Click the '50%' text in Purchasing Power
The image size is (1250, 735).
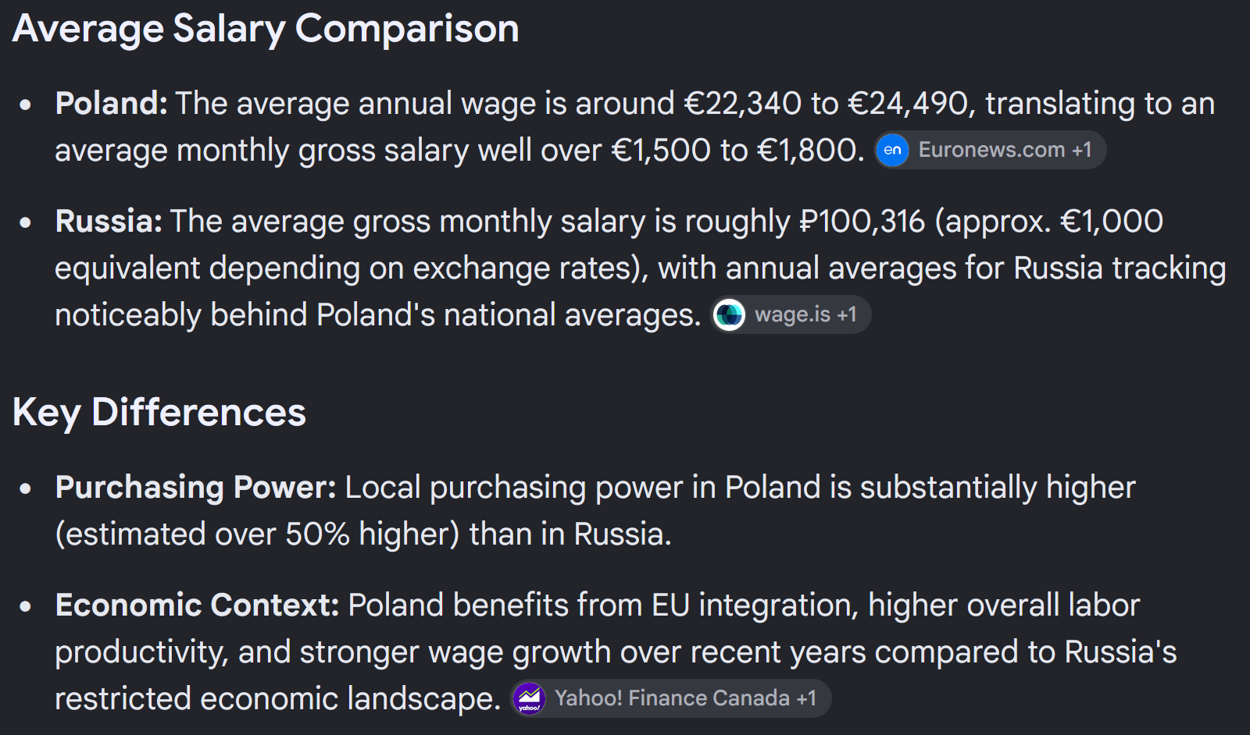(317, 534)
